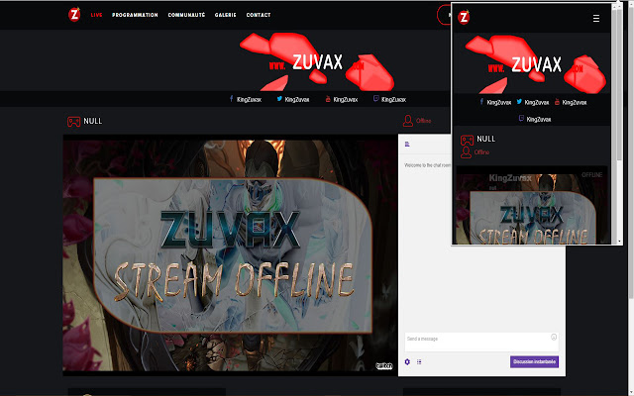634x396 pixels.
Task: Open the Twitch KingZuvax link inside the popup
Action: pyautogui.click(x=533, y=119)
